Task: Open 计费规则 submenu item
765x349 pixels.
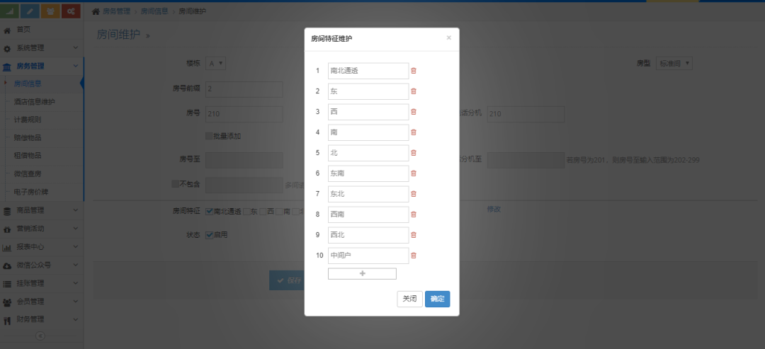Action: click(28, 120)
